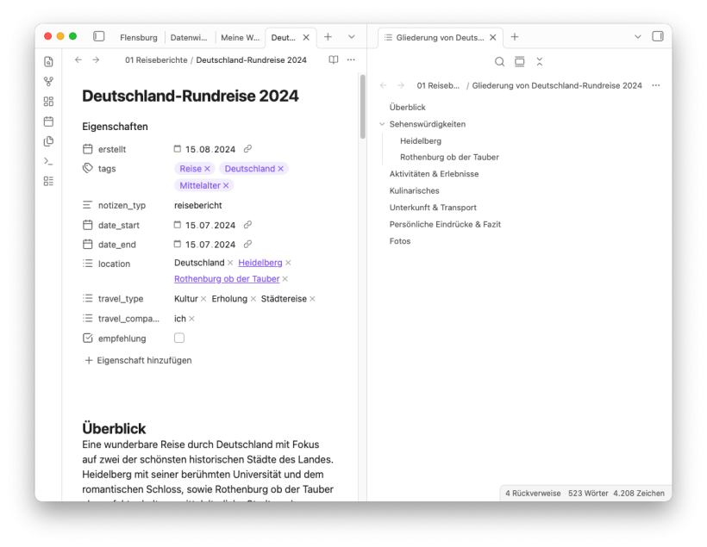Open the Heidelberg location link
This screenshot has height=547, width=707.
(x=260, y=263)
